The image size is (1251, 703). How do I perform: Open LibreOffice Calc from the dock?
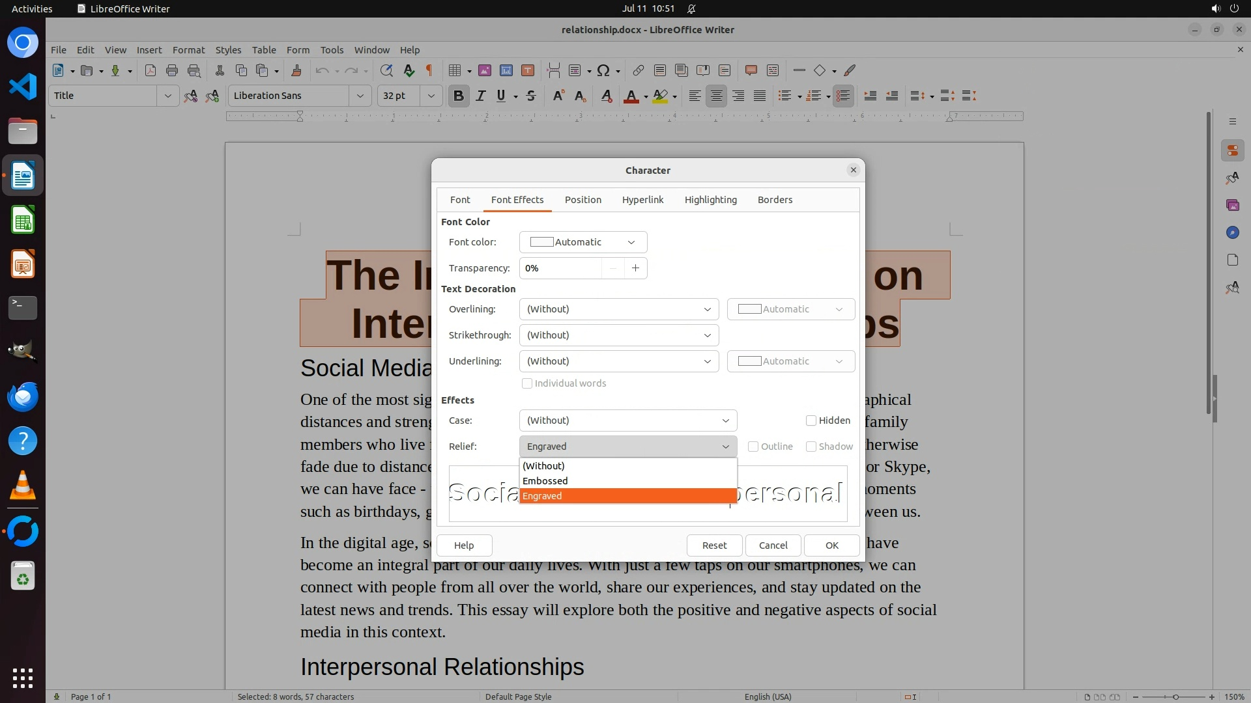coord(23,221)
